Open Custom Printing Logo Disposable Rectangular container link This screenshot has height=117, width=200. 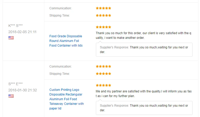[66, 99]
